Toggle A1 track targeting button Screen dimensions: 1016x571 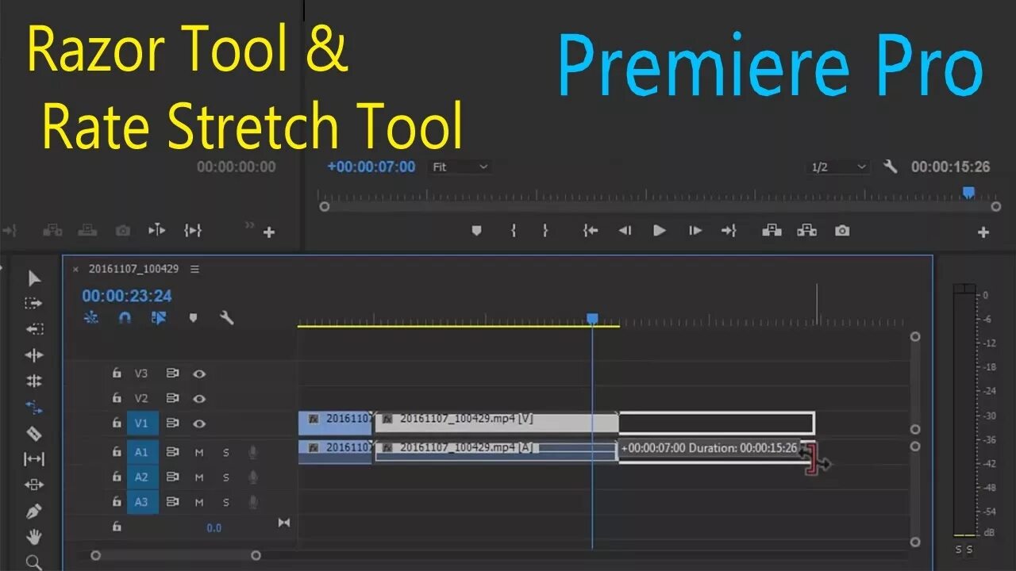[142, 452]
